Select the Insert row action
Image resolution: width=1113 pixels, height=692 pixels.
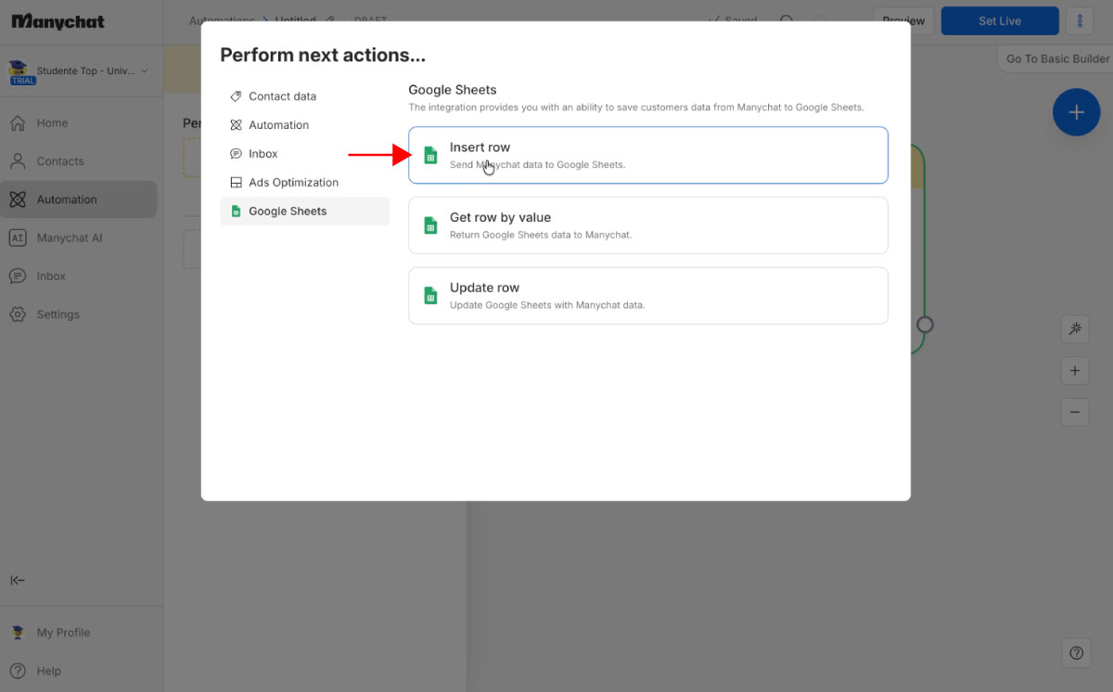pos(648,155)
